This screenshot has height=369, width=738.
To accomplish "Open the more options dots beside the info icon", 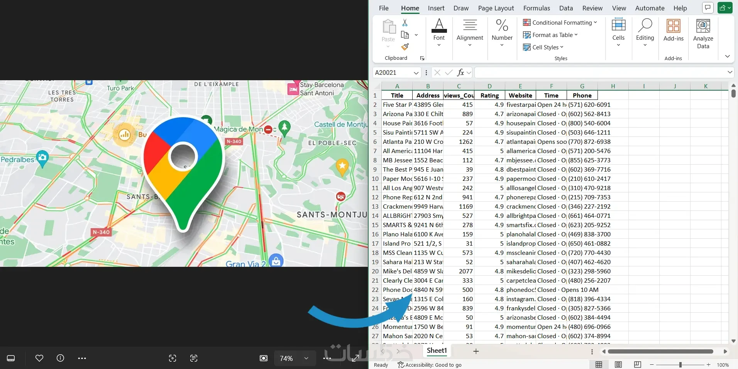I will [x=82, y=358].
